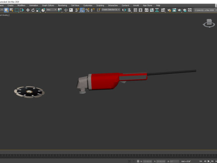217x163 pixels.
Task: Open the Schematic View
Action: [157, 10]
